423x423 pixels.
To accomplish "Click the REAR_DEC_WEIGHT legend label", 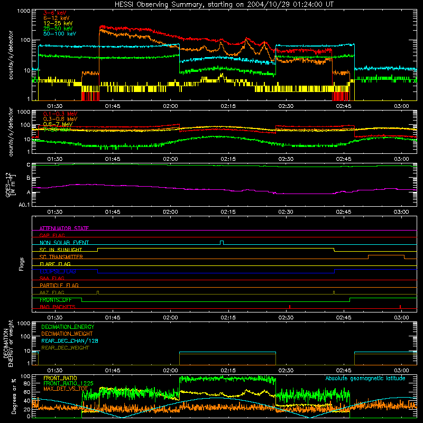I will pyautogui.click(x=65, y=348).
